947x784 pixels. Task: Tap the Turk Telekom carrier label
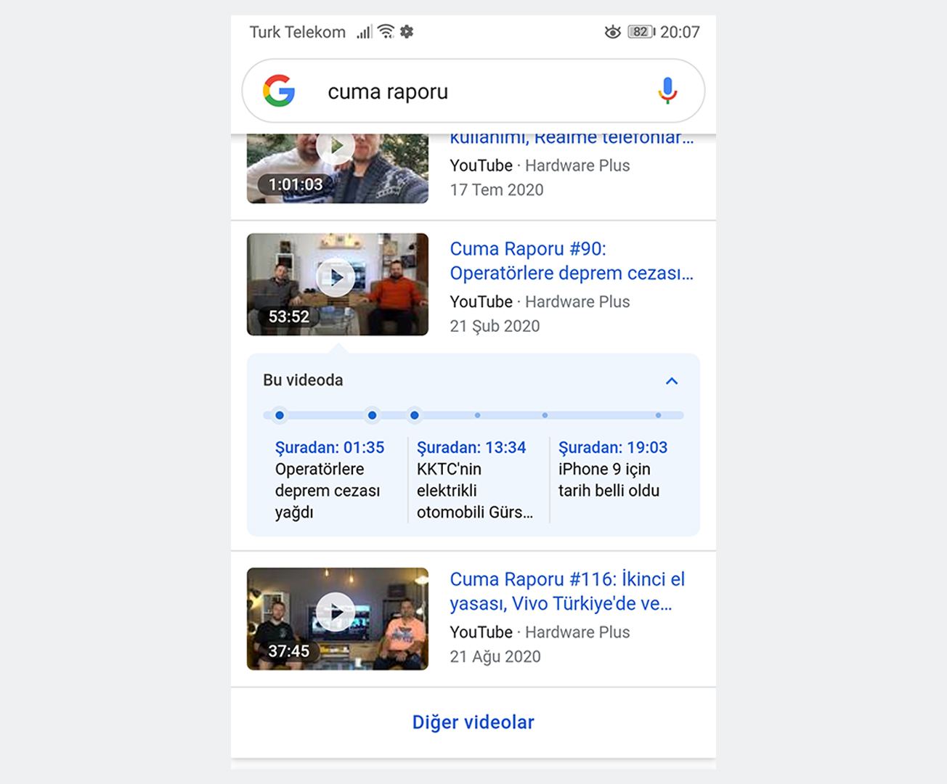298,32
